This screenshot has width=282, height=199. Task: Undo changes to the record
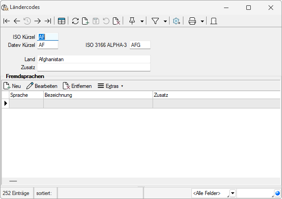106,21
